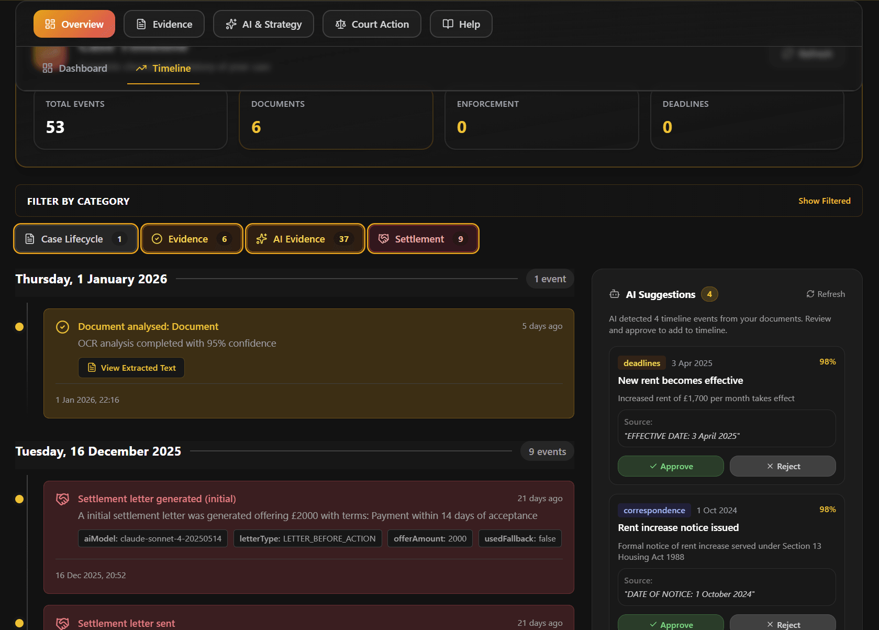Click the handshake icon on Settlement letter sent event

pos(62,623)
